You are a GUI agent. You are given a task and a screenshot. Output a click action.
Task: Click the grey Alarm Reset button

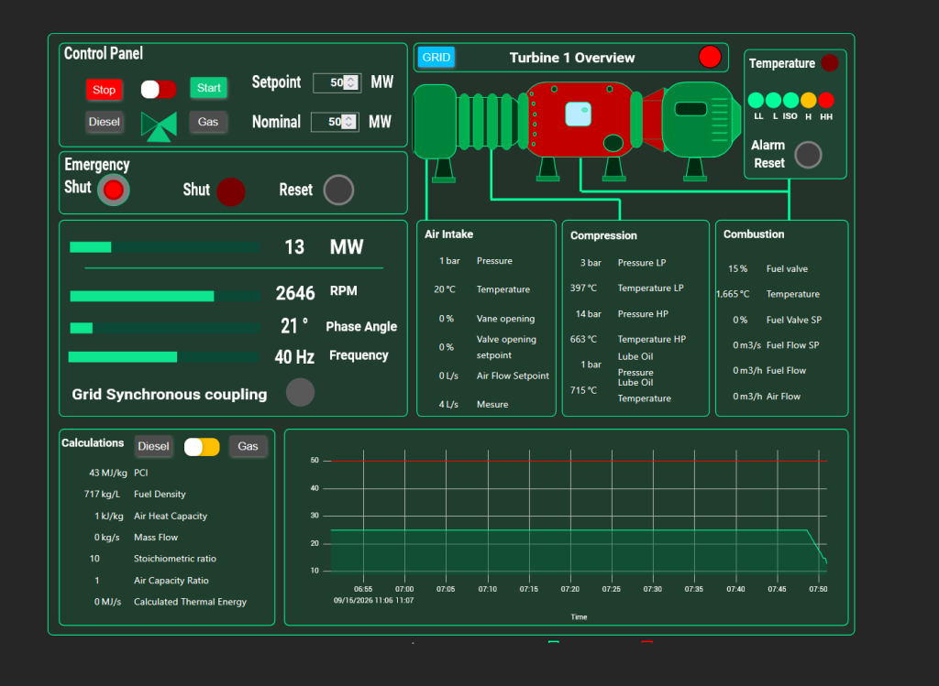click(x=808, y=155)
